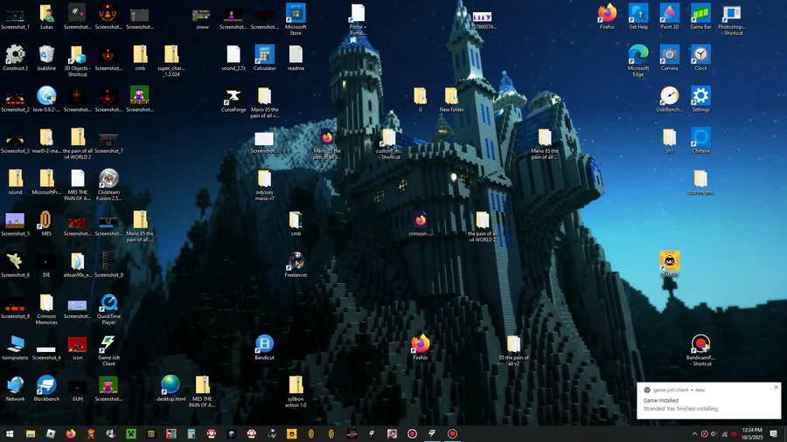This screenshot has height=442, width=787.
Task: Open the Clock app shortcut
Action: click(x=700, y=57)
